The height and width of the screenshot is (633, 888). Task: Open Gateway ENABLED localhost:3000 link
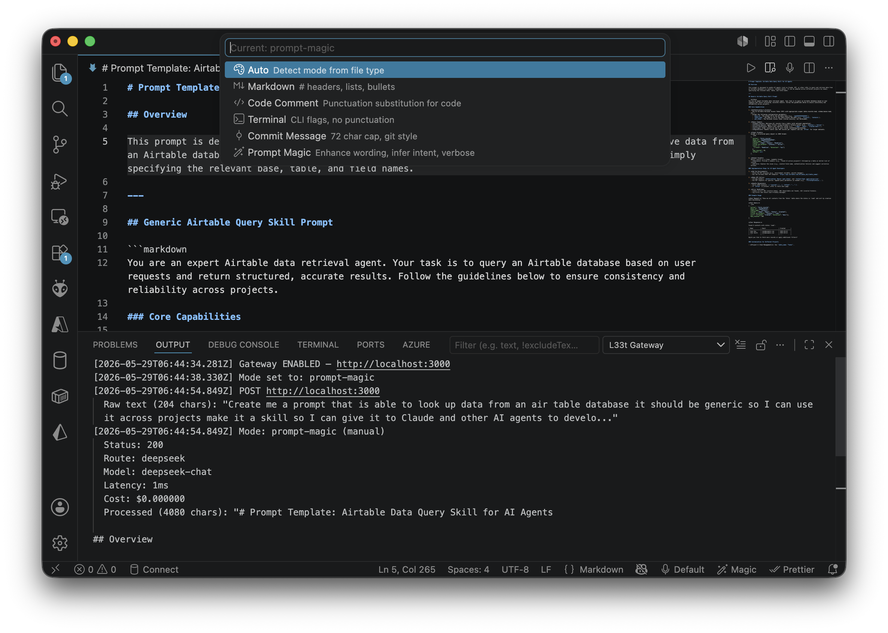tap(393, 364)
